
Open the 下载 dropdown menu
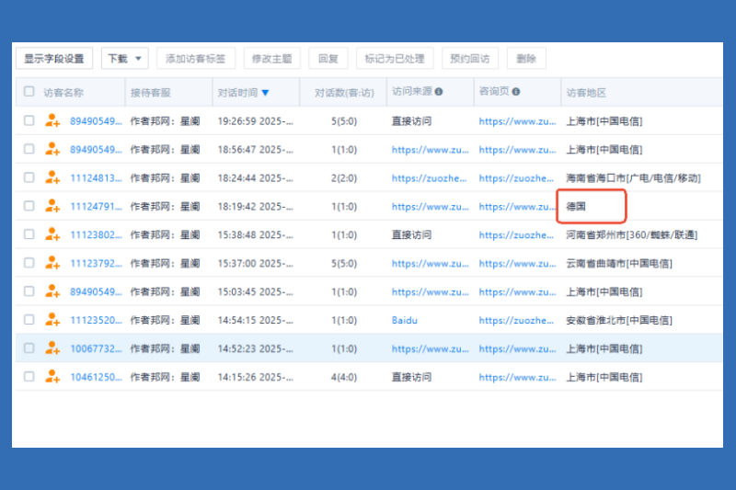(x=124, y=59)
